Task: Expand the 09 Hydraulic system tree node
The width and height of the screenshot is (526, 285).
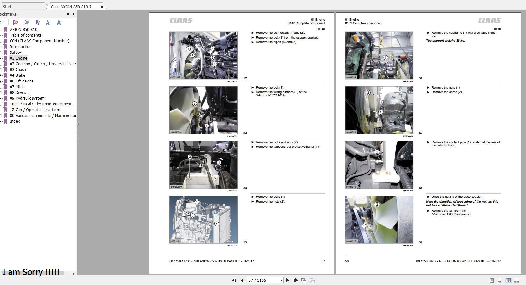Action: click(1, 98)
